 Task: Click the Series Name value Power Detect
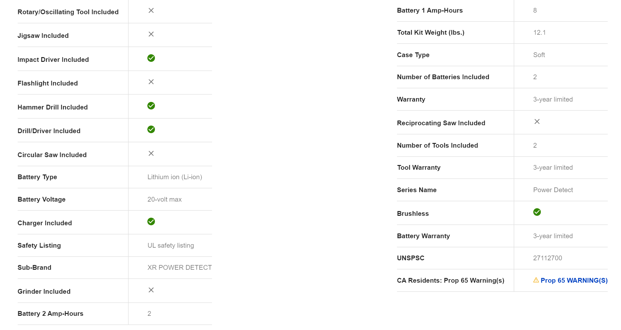[x=553, y=190]
